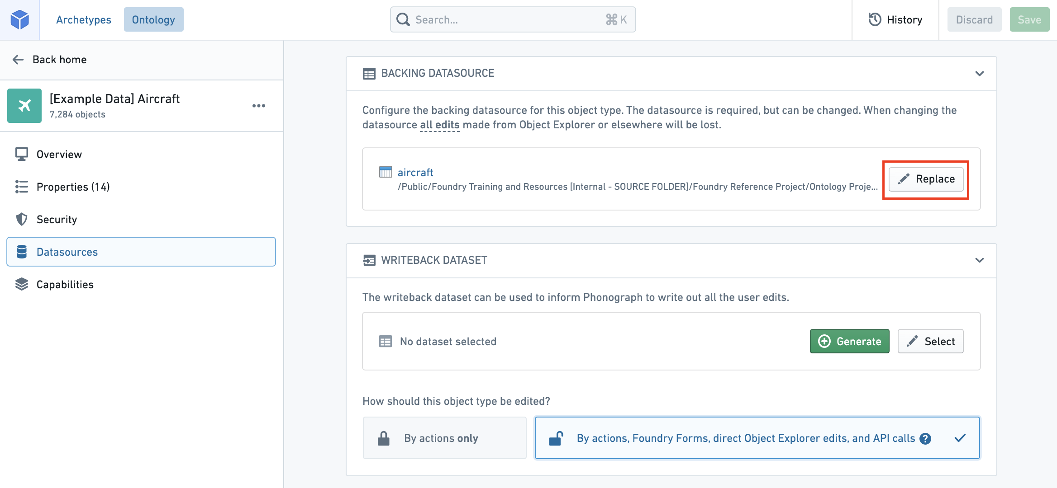1057x488 pixels.
Task: Open the Overview section
Action: tap(141, 155)
